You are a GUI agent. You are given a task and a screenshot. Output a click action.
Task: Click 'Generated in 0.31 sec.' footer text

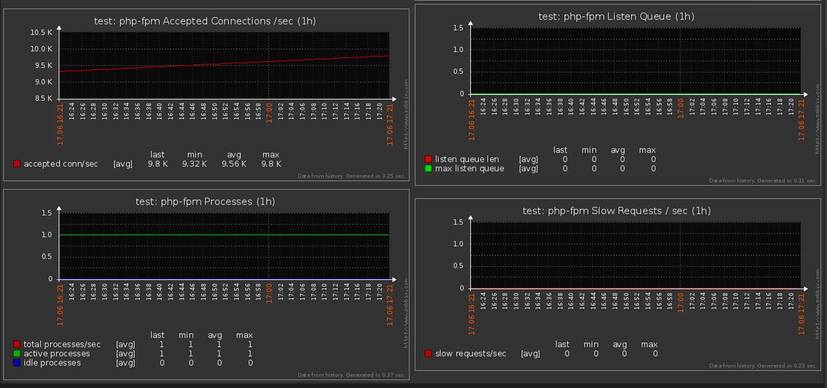(x=787, y=180)
